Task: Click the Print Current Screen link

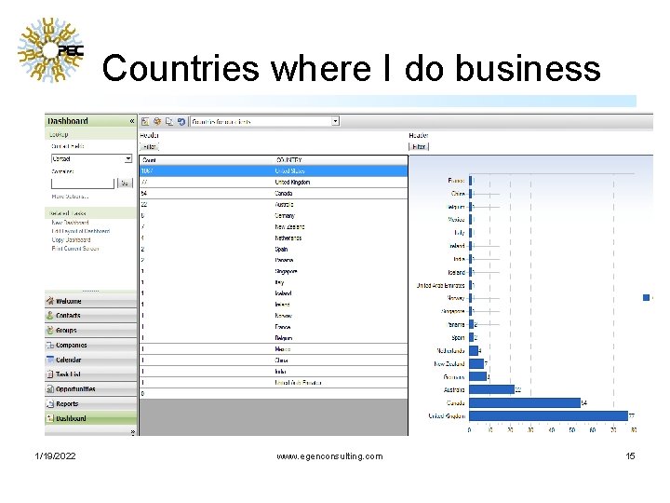Action: point(75,249)
